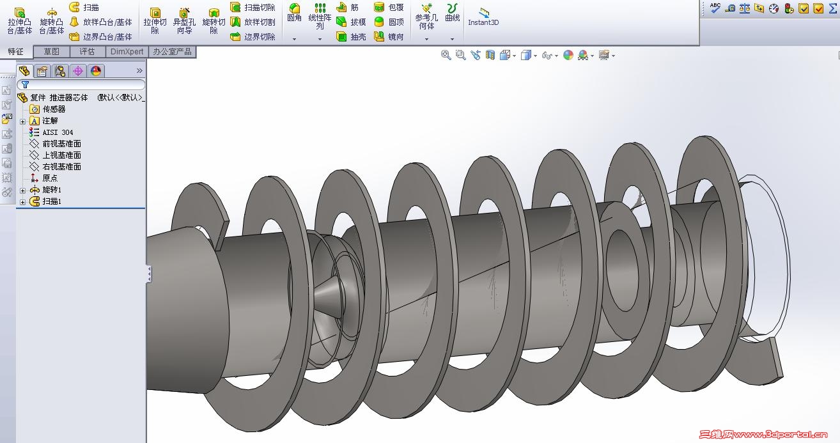The width and height of the screenshot is (840, 443).
Task: Select the AISI 304 material entry
Action: (x=51, y=132)
